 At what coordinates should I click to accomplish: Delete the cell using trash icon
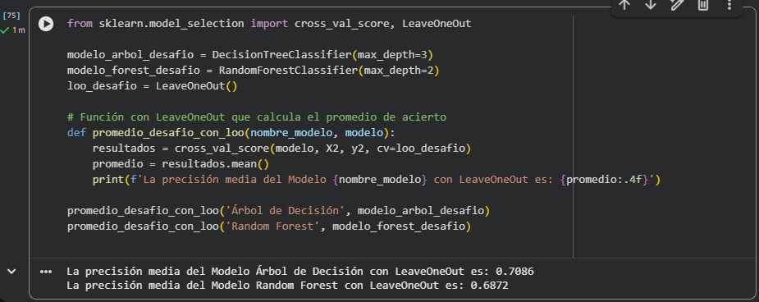pos(703,5)
